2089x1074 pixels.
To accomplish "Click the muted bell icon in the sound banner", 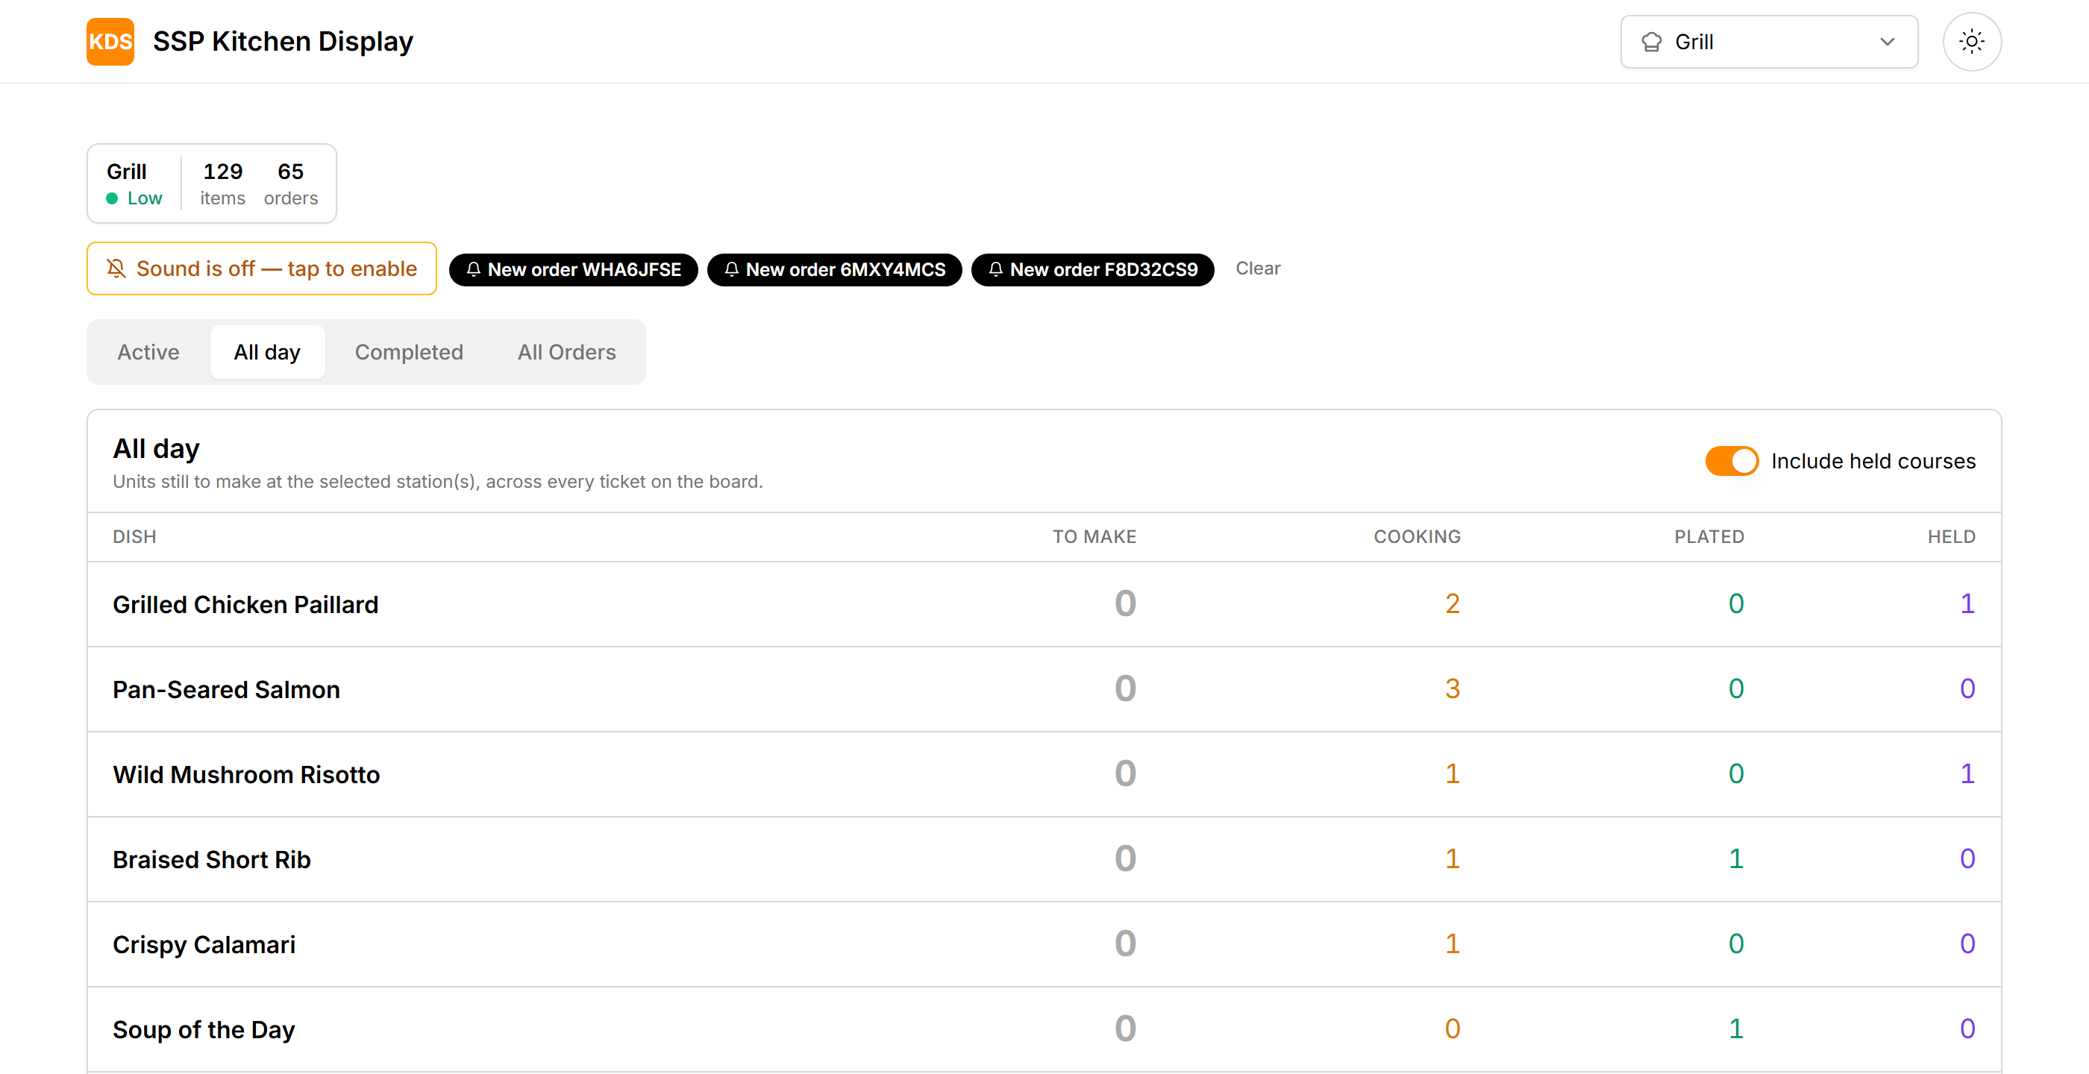I will point(117,268).
